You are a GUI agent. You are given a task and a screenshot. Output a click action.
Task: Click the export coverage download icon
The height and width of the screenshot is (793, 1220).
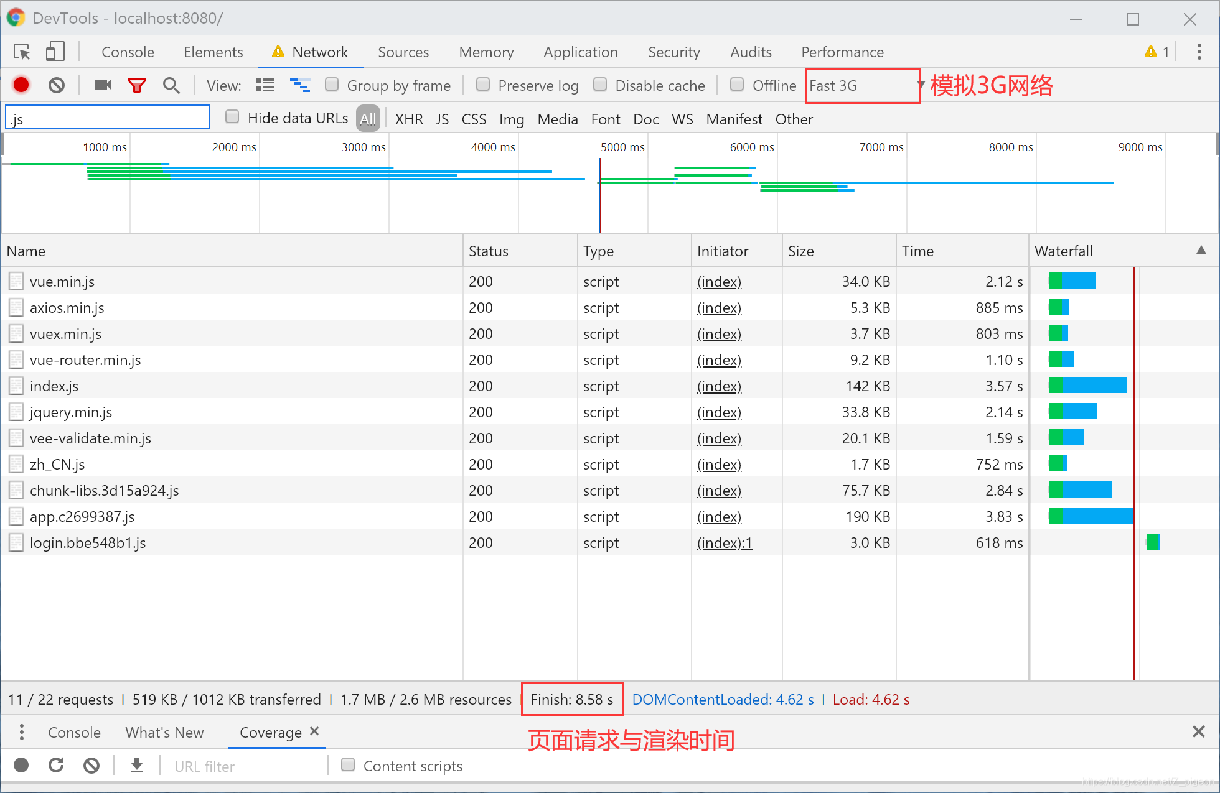(x=137, y=766)
